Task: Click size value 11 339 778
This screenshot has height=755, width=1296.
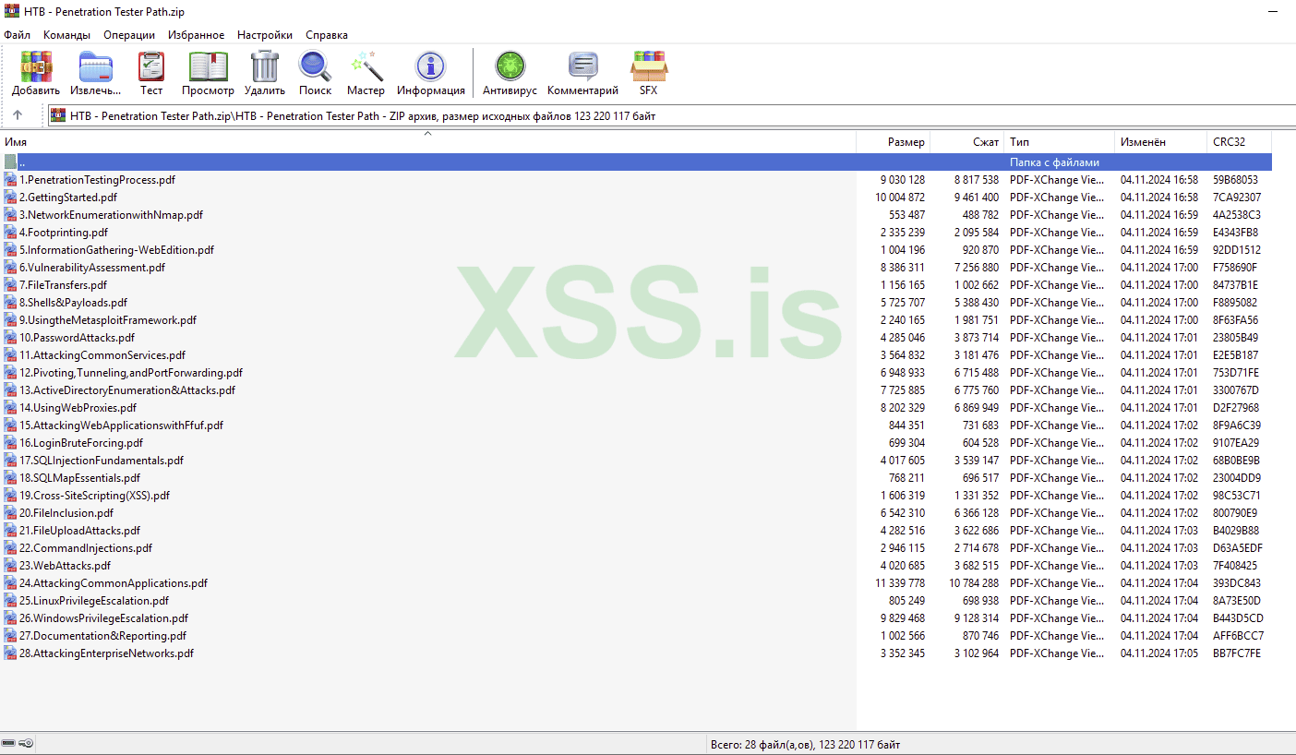Action: 900,583
